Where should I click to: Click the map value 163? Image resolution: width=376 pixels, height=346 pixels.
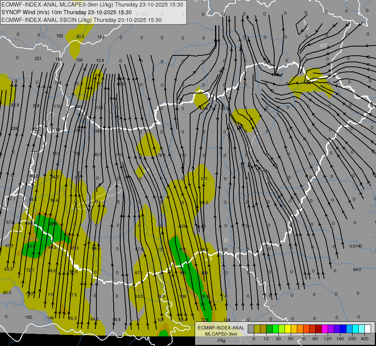click(101, 37)
